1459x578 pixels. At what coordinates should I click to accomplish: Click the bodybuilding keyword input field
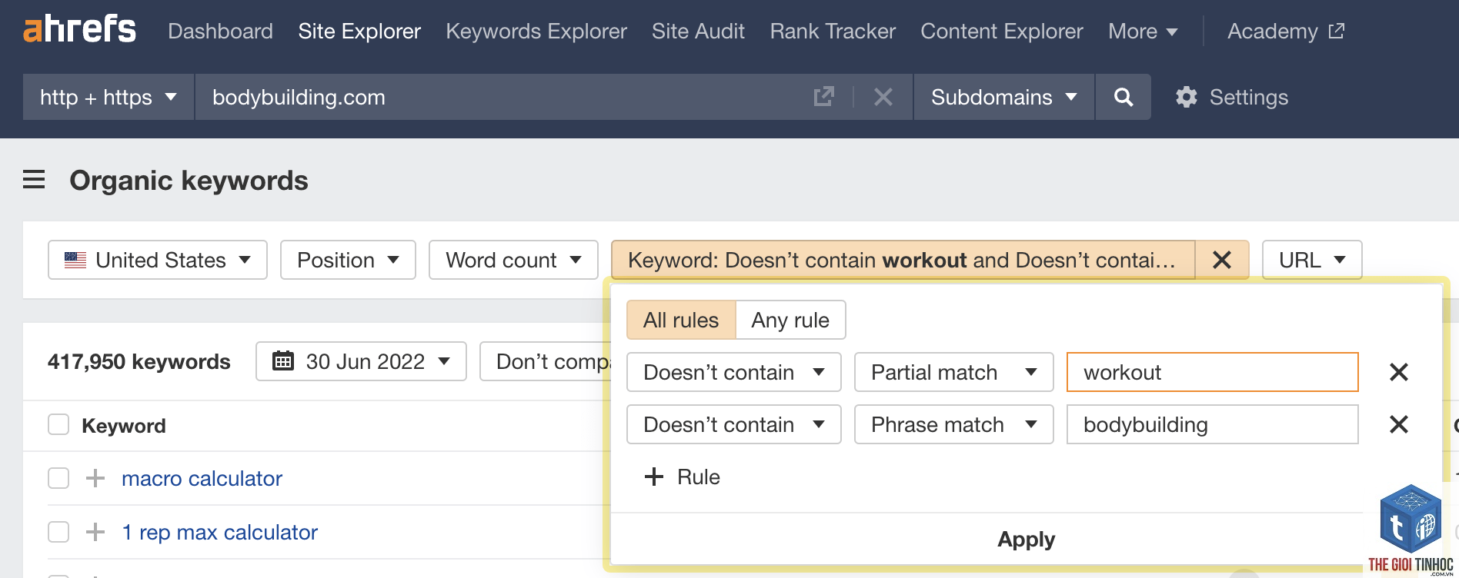click(1213, 424)
